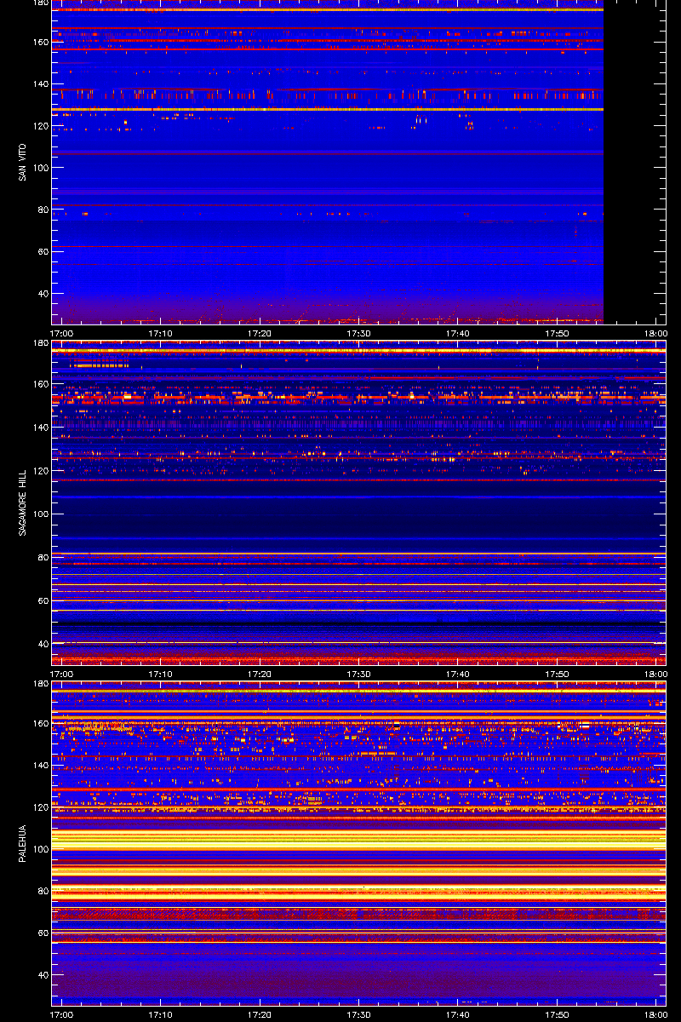The image size is (681, 1022).
Task: Click the 40 tick on Sagamore Hill axis
Action: pos(43,645)
